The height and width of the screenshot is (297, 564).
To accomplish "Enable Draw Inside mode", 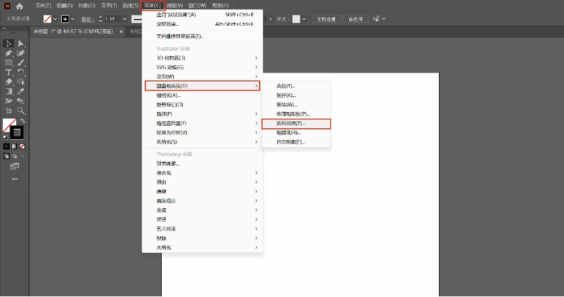I will (22, 156).
